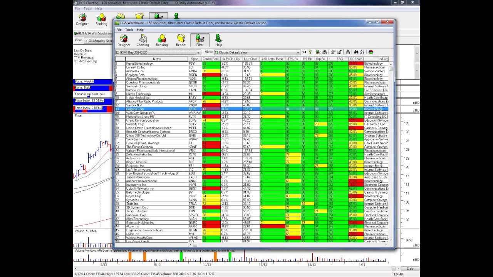Open the File menu in HGS Warehouse
493x277 pixels.
point(119,30)
